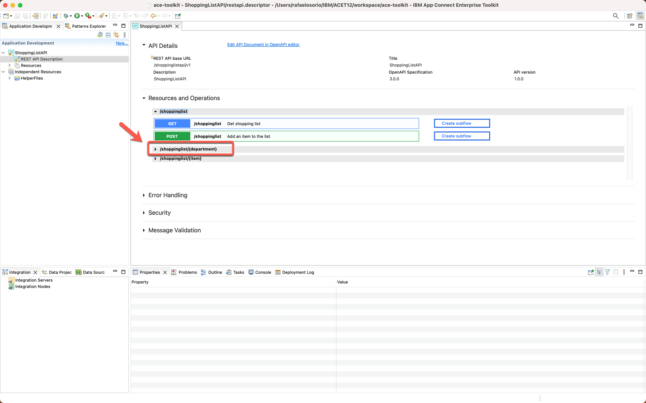Toggle Show Categories in Properties toolbar
Viewport: 646px width, 403px height.
pos(599,272)
